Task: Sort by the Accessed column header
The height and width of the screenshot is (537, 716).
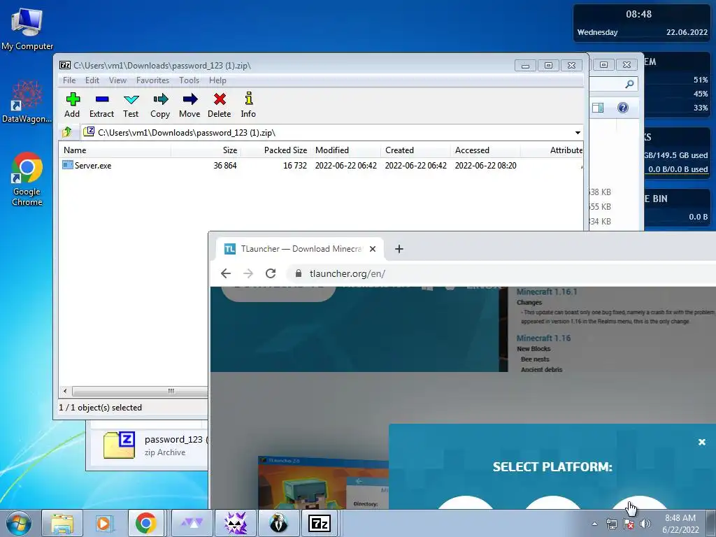Action: click(485, 150)
